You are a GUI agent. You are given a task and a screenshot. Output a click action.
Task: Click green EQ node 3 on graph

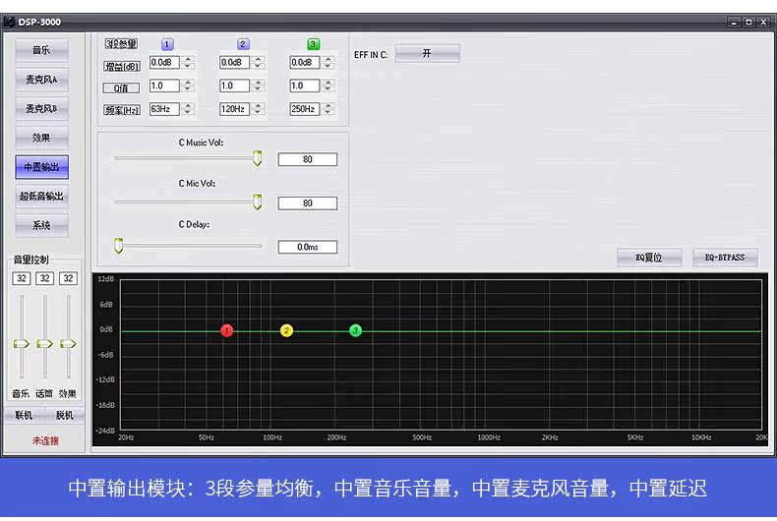pyautogui.click(x=355, y=331)
